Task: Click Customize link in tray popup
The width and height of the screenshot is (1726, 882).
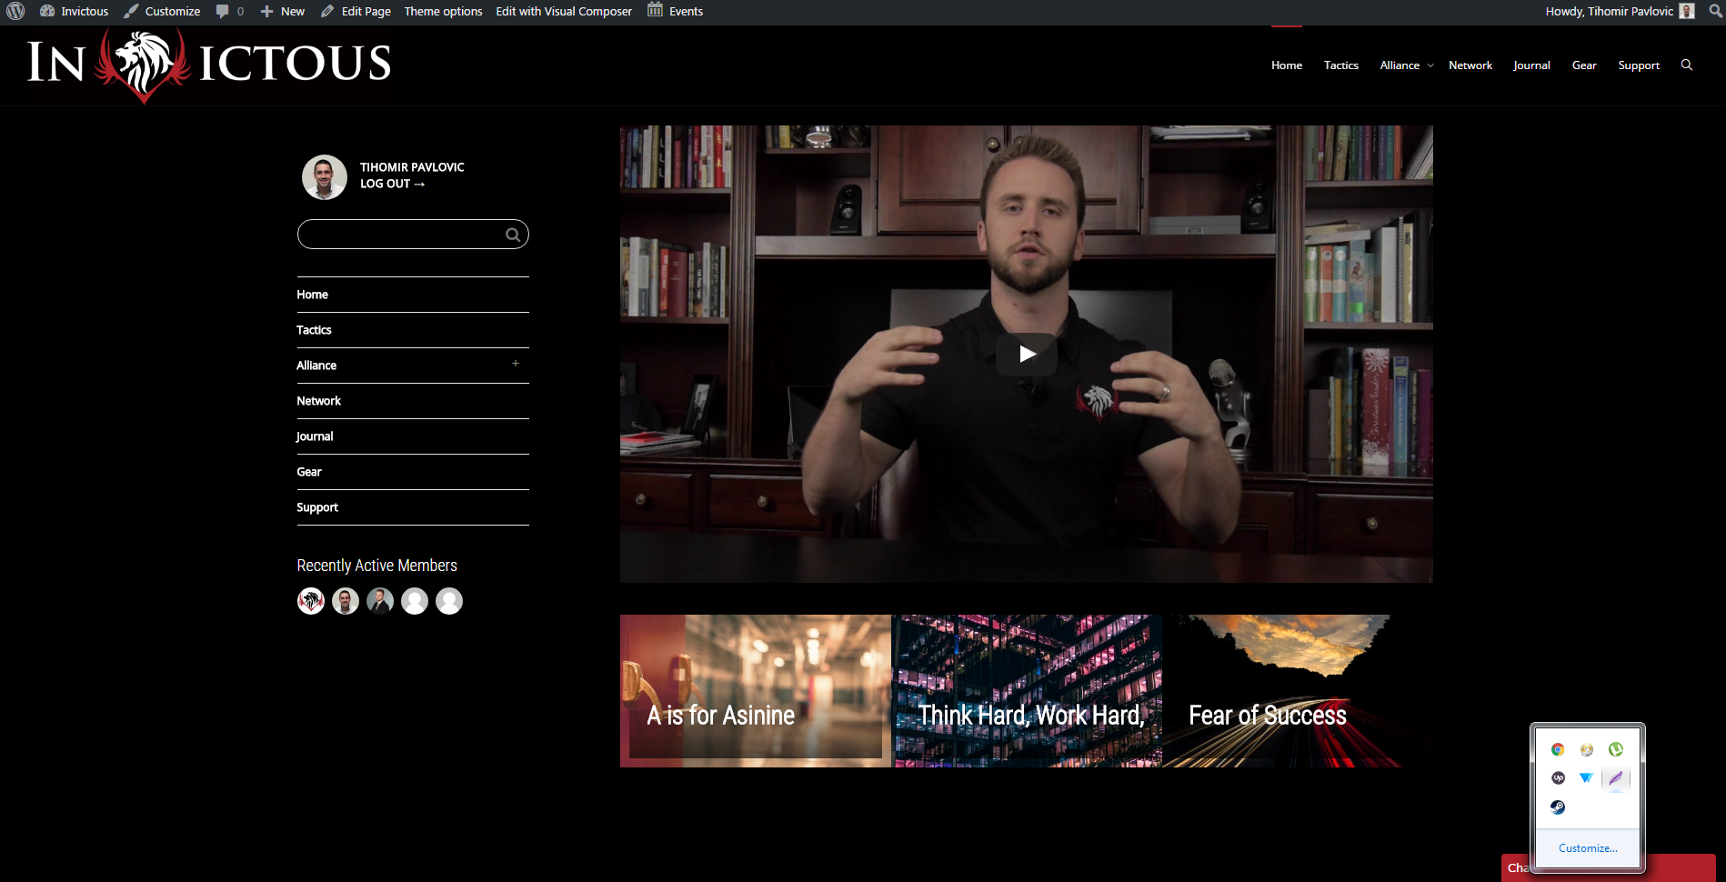Action: coord(1588,848)
